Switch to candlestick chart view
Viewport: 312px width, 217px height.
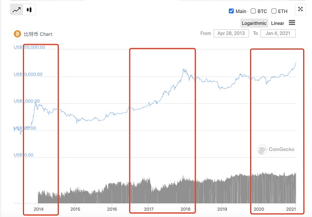click(x=30, y=10)
